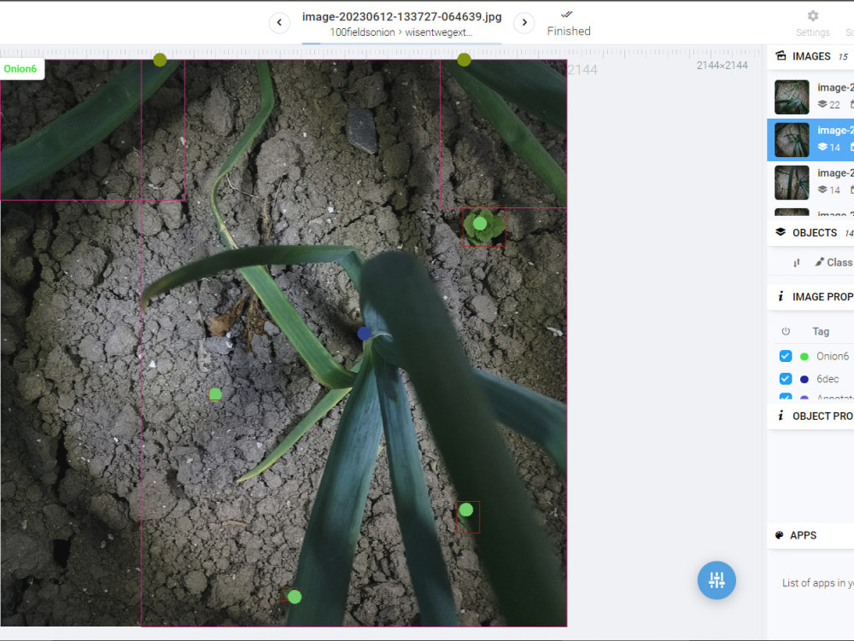Viewport: 854px width, 641px height.
Task: Expand the OBJECTS panel header
Action: (x=810, y=233)
